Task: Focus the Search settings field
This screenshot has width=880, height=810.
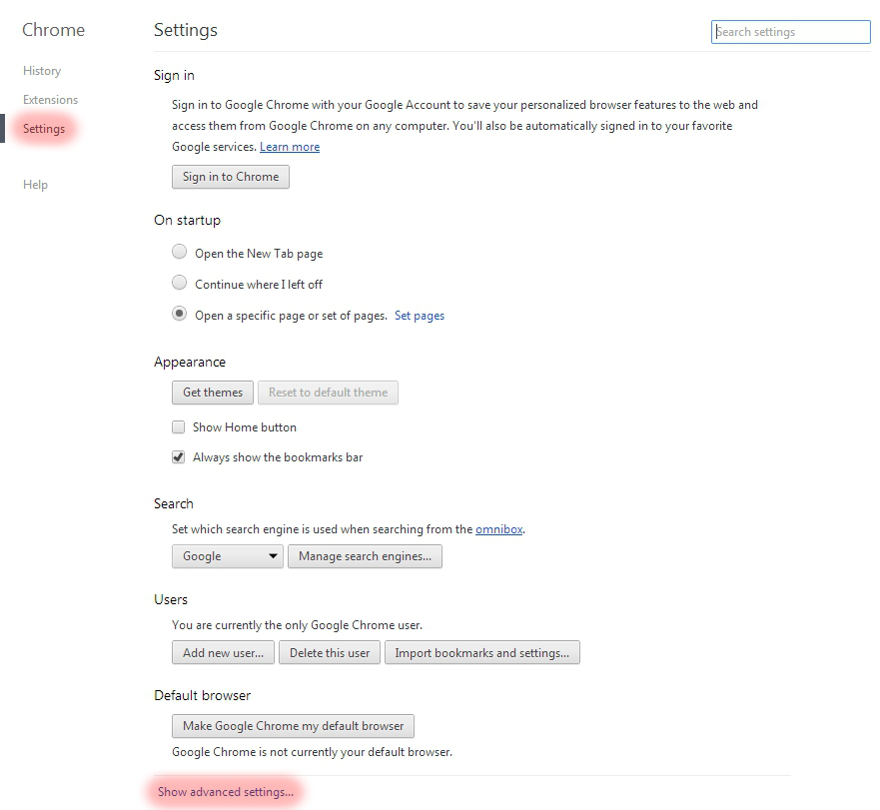Action: click(x=791, y=32)
